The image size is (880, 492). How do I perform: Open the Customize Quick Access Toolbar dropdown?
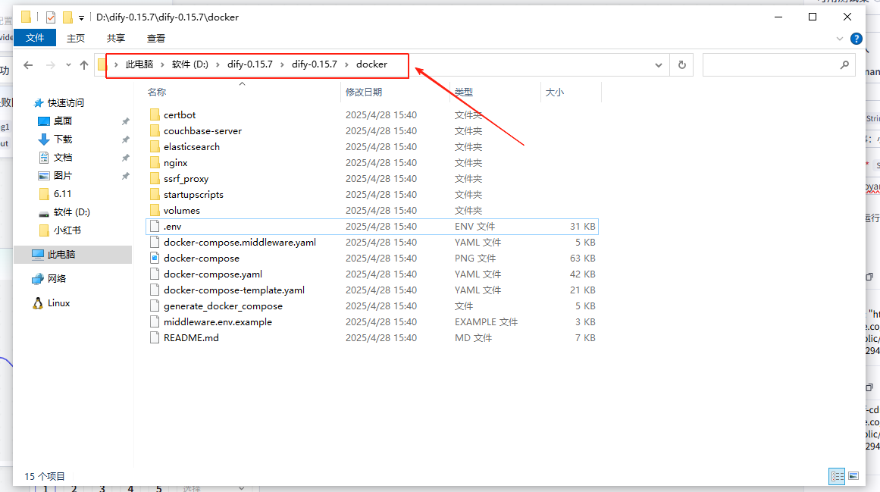point(81,17)
